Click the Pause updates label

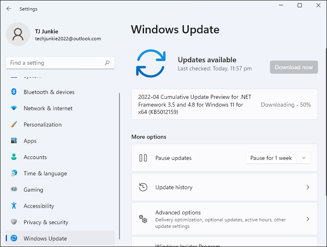coord(173,158)
